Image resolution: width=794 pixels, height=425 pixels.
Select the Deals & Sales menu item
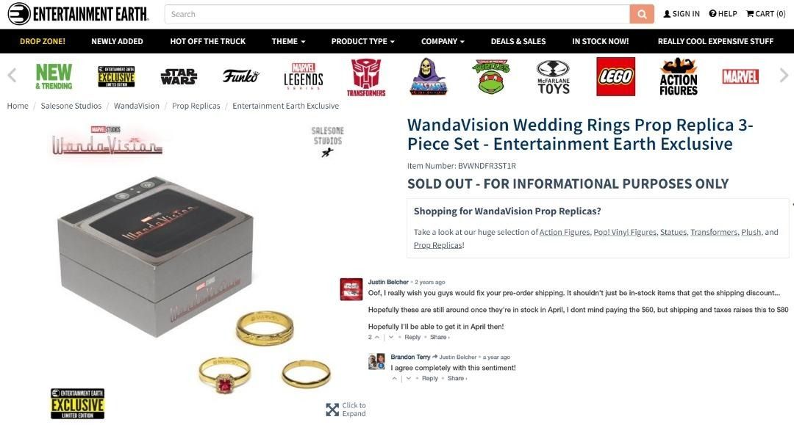[518, 41]
